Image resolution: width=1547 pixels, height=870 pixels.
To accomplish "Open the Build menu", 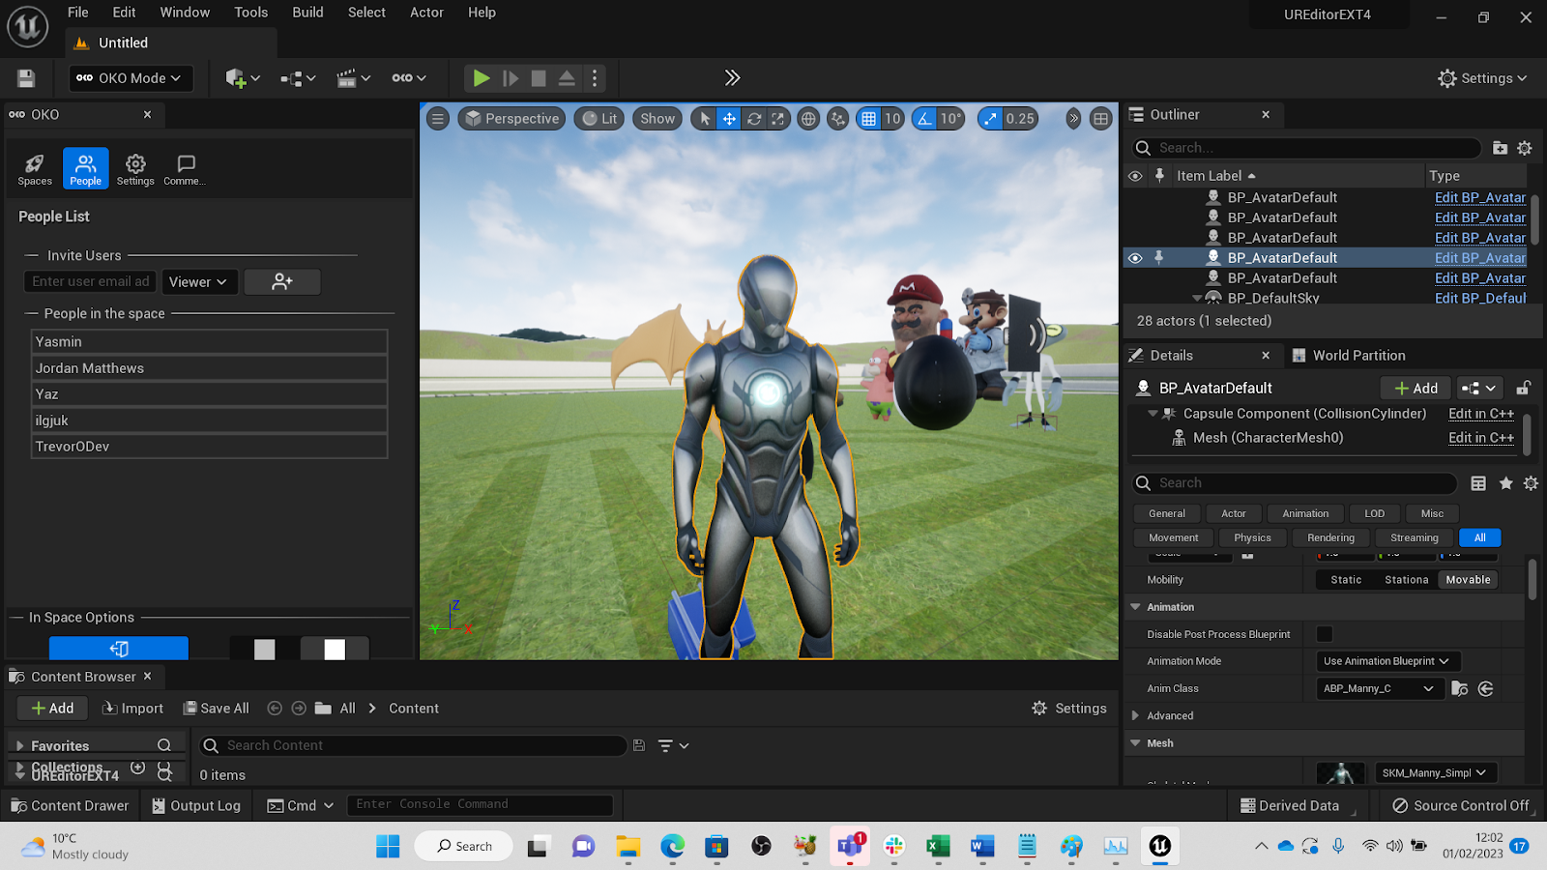I will [307, 13].
